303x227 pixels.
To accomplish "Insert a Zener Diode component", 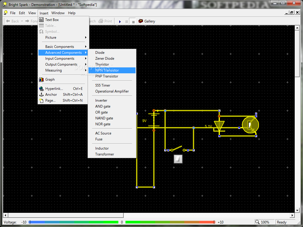I will (x=112, y=59).
